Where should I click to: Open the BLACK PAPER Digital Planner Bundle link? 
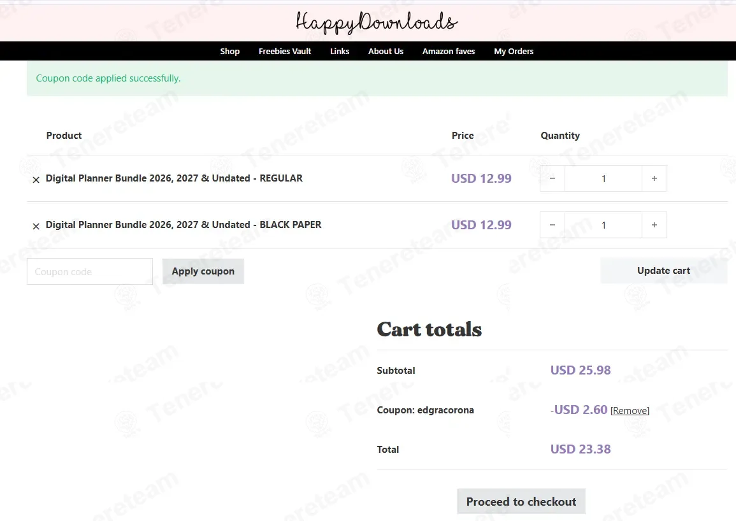click(184, 225)
